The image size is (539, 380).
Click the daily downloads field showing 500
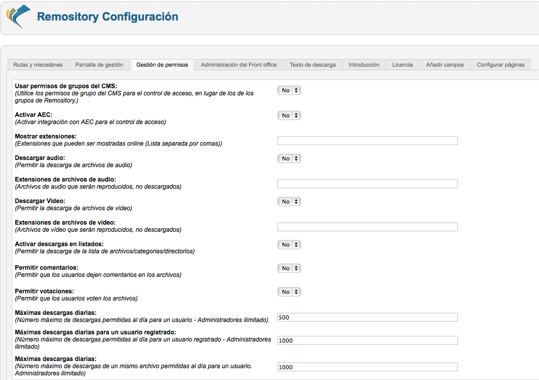368,317
